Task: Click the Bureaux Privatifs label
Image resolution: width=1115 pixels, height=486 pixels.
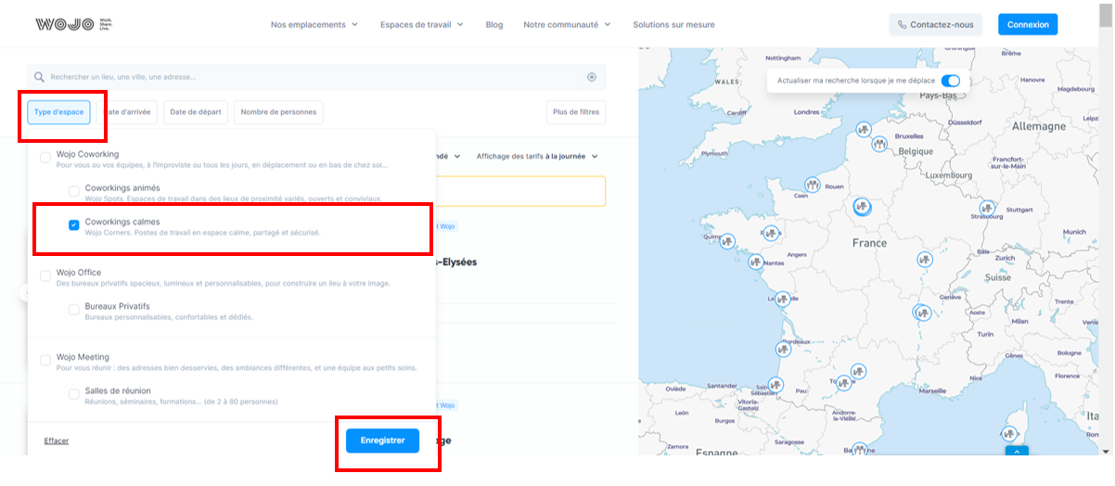Action: point(117,306)
